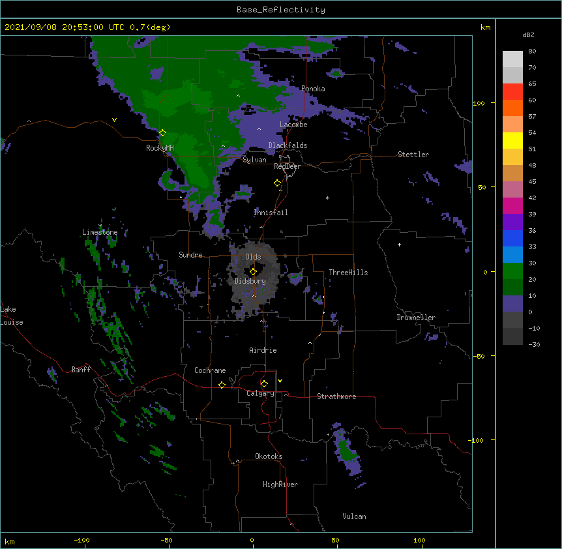562x549 pixels.
Task: Click the Calgary city label
Action: click(x=260, y=393)
